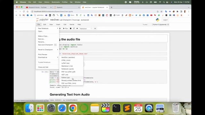This screenshot has height=115, width=205.
Task: Open Sublime Text from the Dock
Action: [x=127, y=108]
